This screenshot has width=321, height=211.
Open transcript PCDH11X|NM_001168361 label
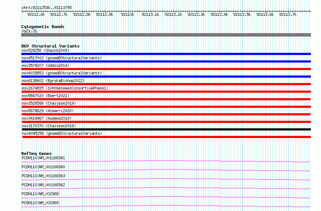tap(43, 158)
